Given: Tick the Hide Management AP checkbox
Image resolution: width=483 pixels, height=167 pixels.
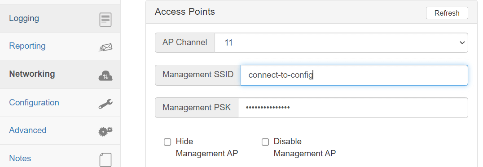Looking at the screenshot, I should [x=167, y=142].
